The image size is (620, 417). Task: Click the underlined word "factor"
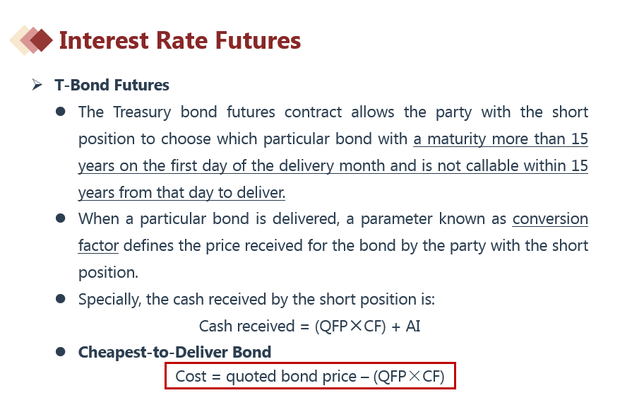98,246
